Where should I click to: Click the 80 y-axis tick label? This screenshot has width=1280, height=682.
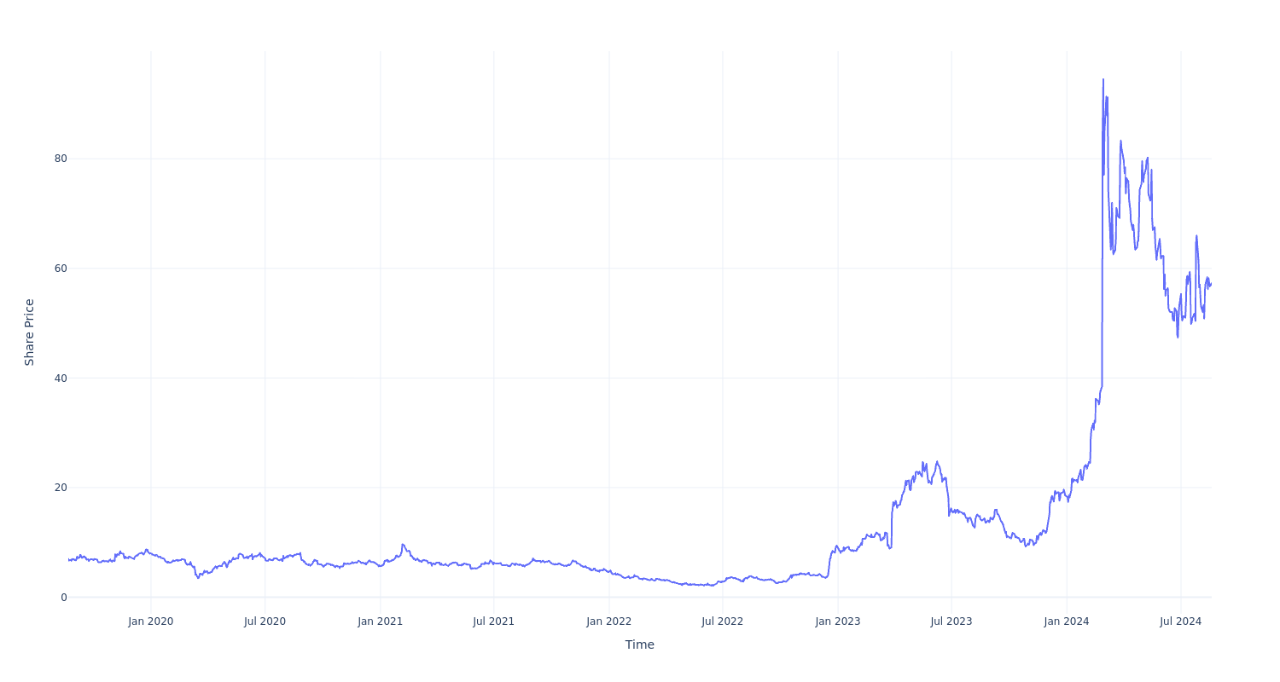pyautogui.click(x=61, y=159)
